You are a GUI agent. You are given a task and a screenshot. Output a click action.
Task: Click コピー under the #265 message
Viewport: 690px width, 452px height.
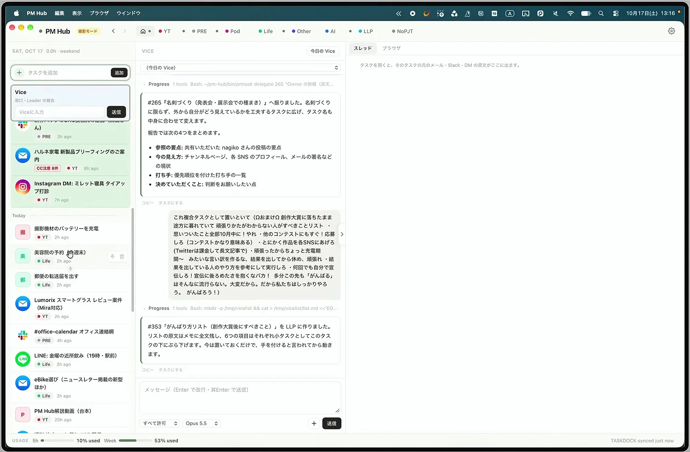click(148, 203)
